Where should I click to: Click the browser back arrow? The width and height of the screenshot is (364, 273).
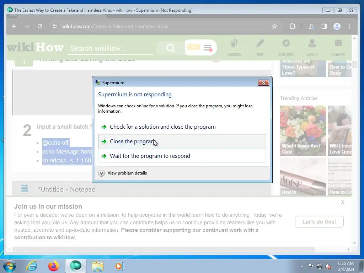[14, 26]
